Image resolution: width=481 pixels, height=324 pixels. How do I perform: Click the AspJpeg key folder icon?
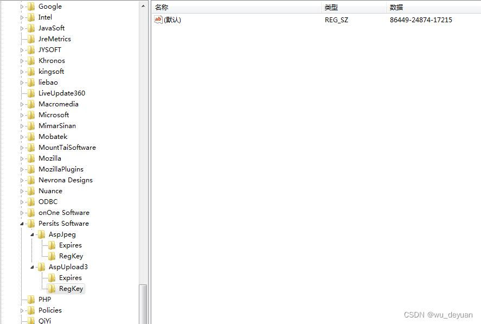coord(42,234)
